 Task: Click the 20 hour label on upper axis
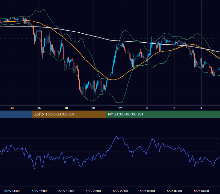93,108
